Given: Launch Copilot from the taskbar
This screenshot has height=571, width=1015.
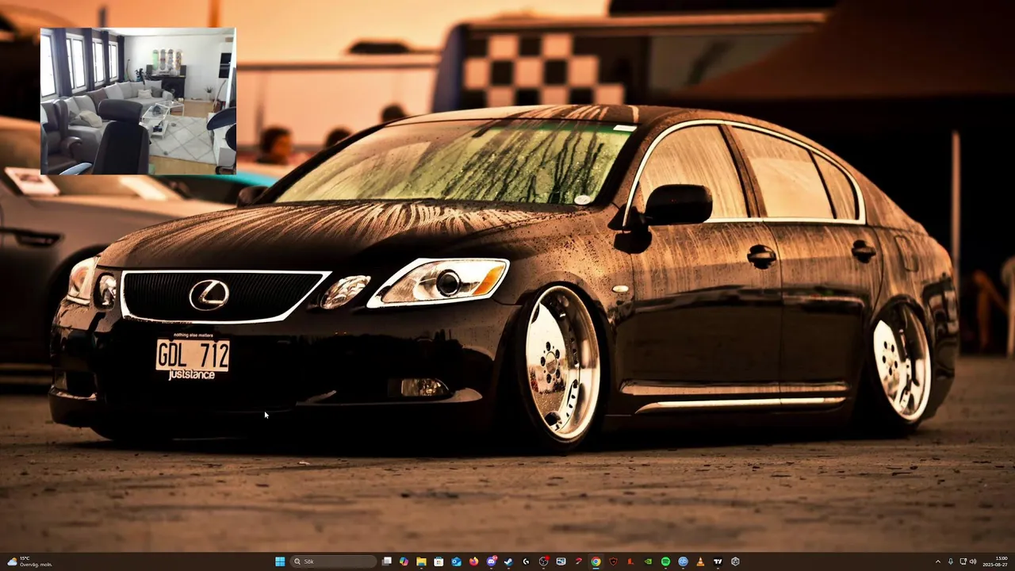Looking at the screenshot, I should pyautogui.click(x=404, y=561).
